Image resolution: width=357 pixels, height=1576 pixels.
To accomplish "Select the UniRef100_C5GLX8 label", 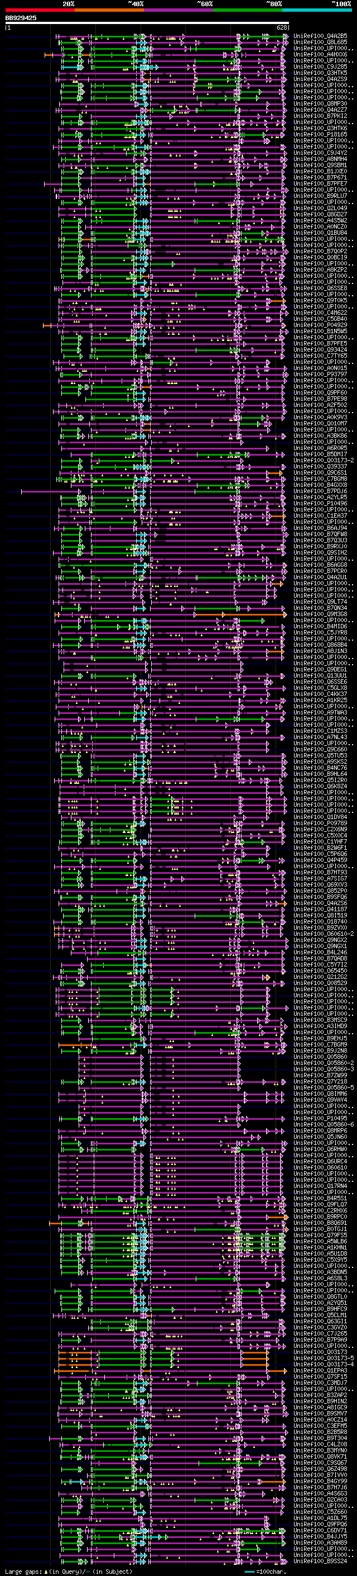I will tap(320, 688).
